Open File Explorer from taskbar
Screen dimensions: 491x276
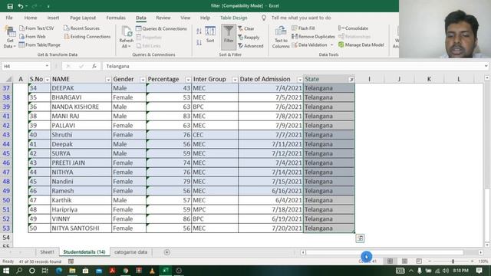click(x=72, y=271)
